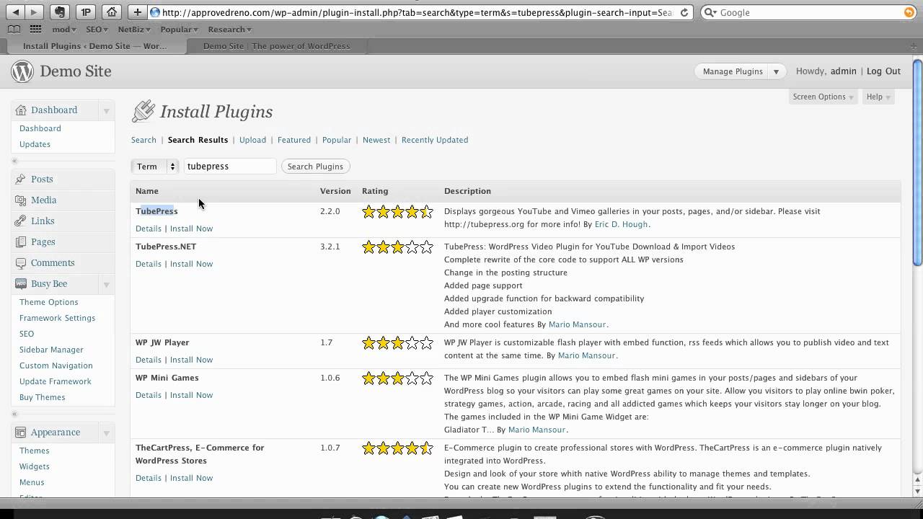Show bookmarks via the open-book icon
Viewport: 923px width, 519px height.
pos(14,30)
